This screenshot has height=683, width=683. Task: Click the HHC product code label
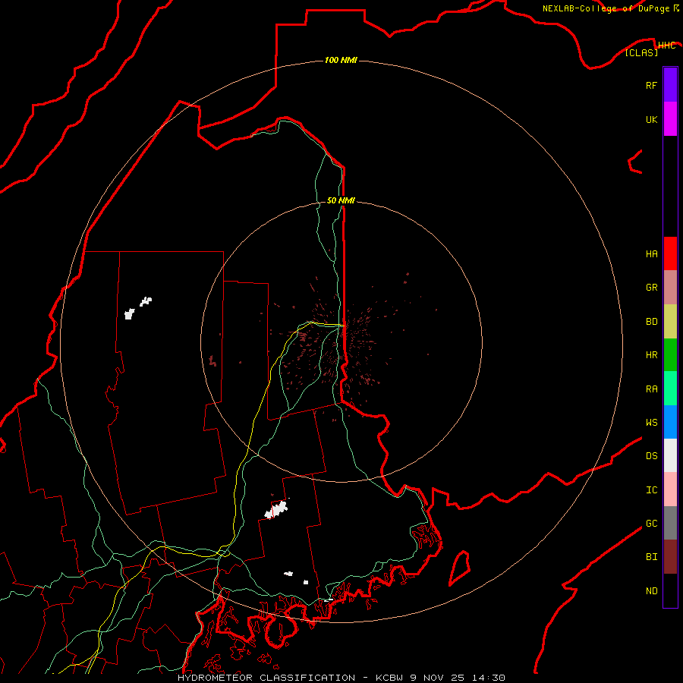pos(666,46)
